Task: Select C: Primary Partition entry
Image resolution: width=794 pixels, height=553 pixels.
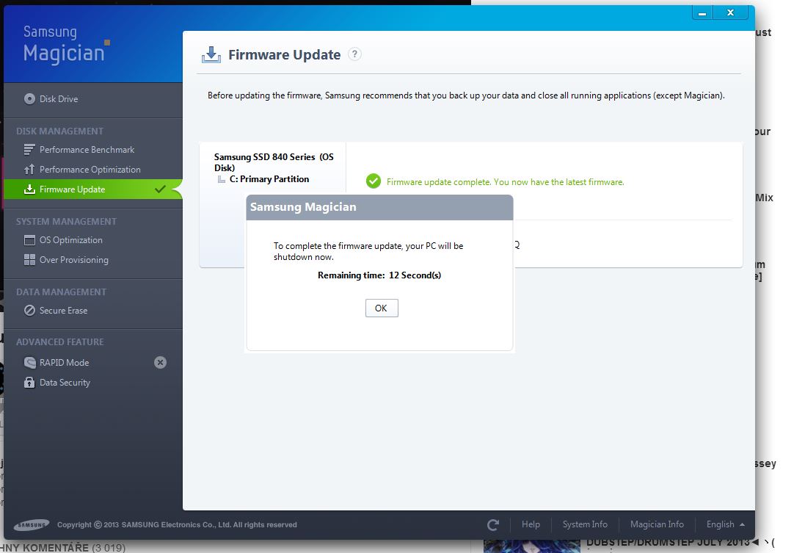Action: [269, 179]
